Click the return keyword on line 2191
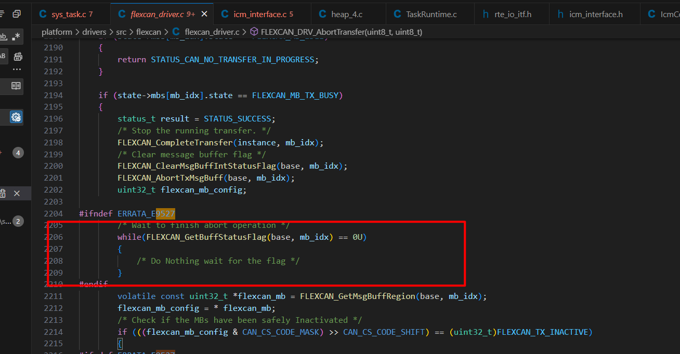Viewport: 680px width, 354px height. [132, 59]
